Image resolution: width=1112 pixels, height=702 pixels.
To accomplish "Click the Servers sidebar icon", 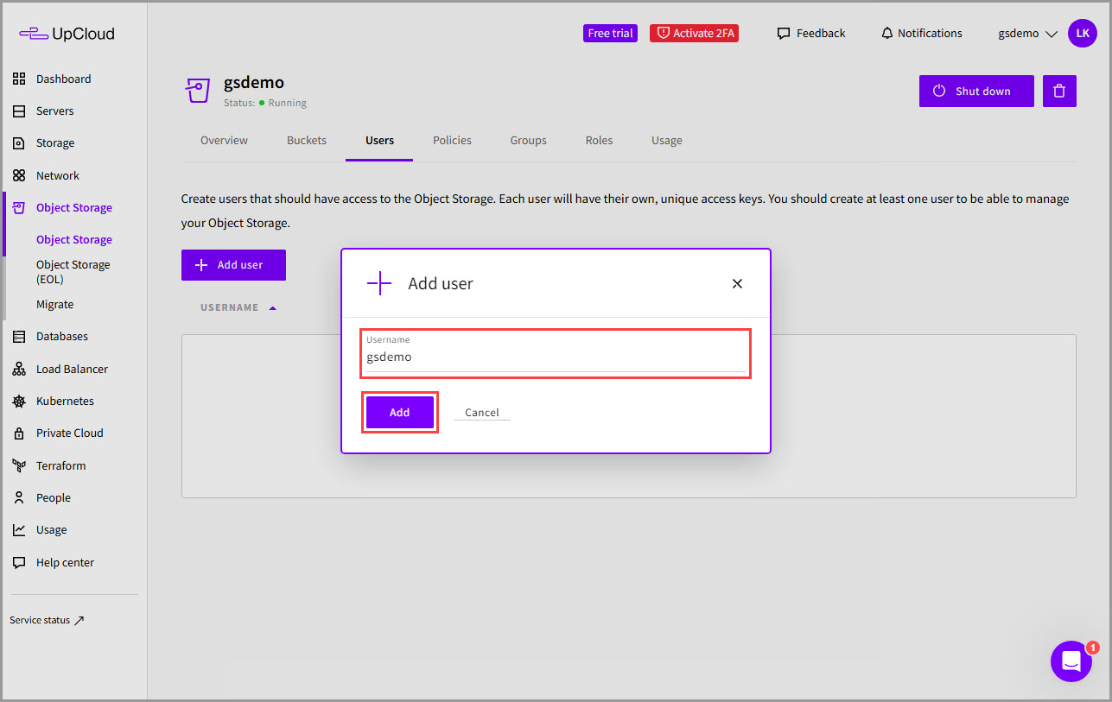I will [19, 111].
